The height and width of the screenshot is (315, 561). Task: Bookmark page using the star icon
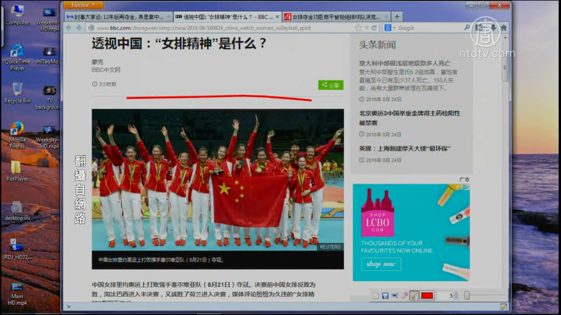point(358,28)
